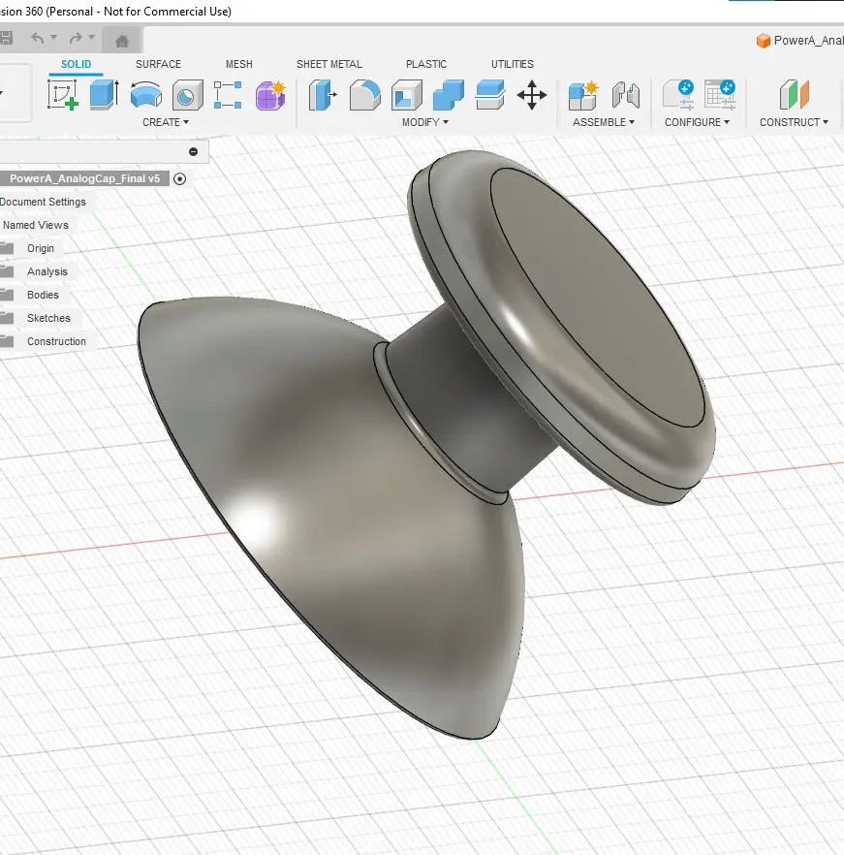Open the CREATE dropdown menu
This screenshot has height=855, width=844.
166,122
